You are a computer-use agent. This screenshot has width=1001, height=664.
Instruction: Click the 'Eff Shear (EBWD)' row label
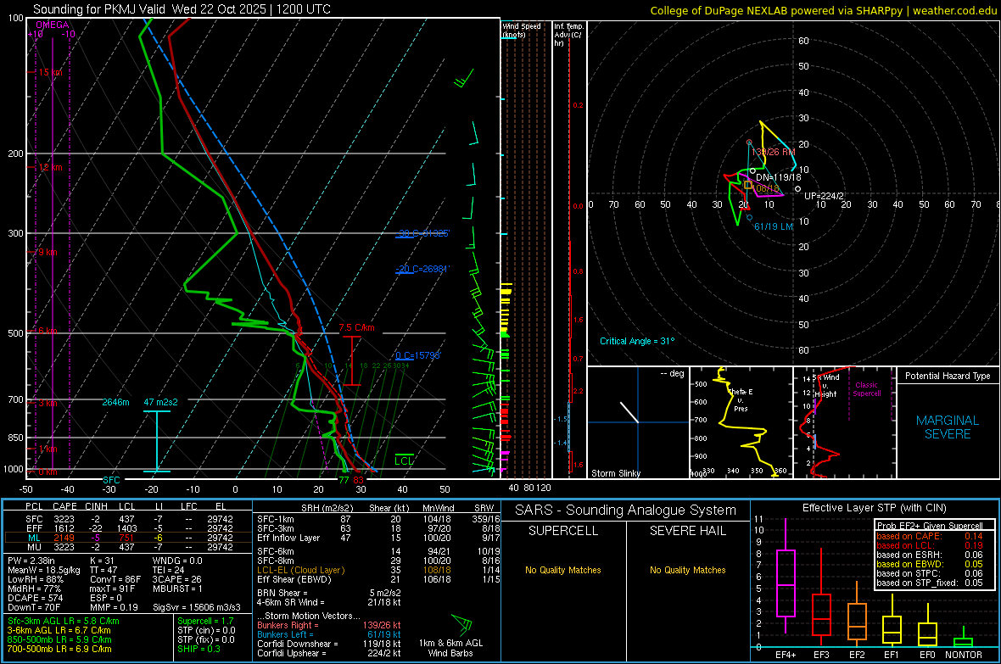click(294, 580)
